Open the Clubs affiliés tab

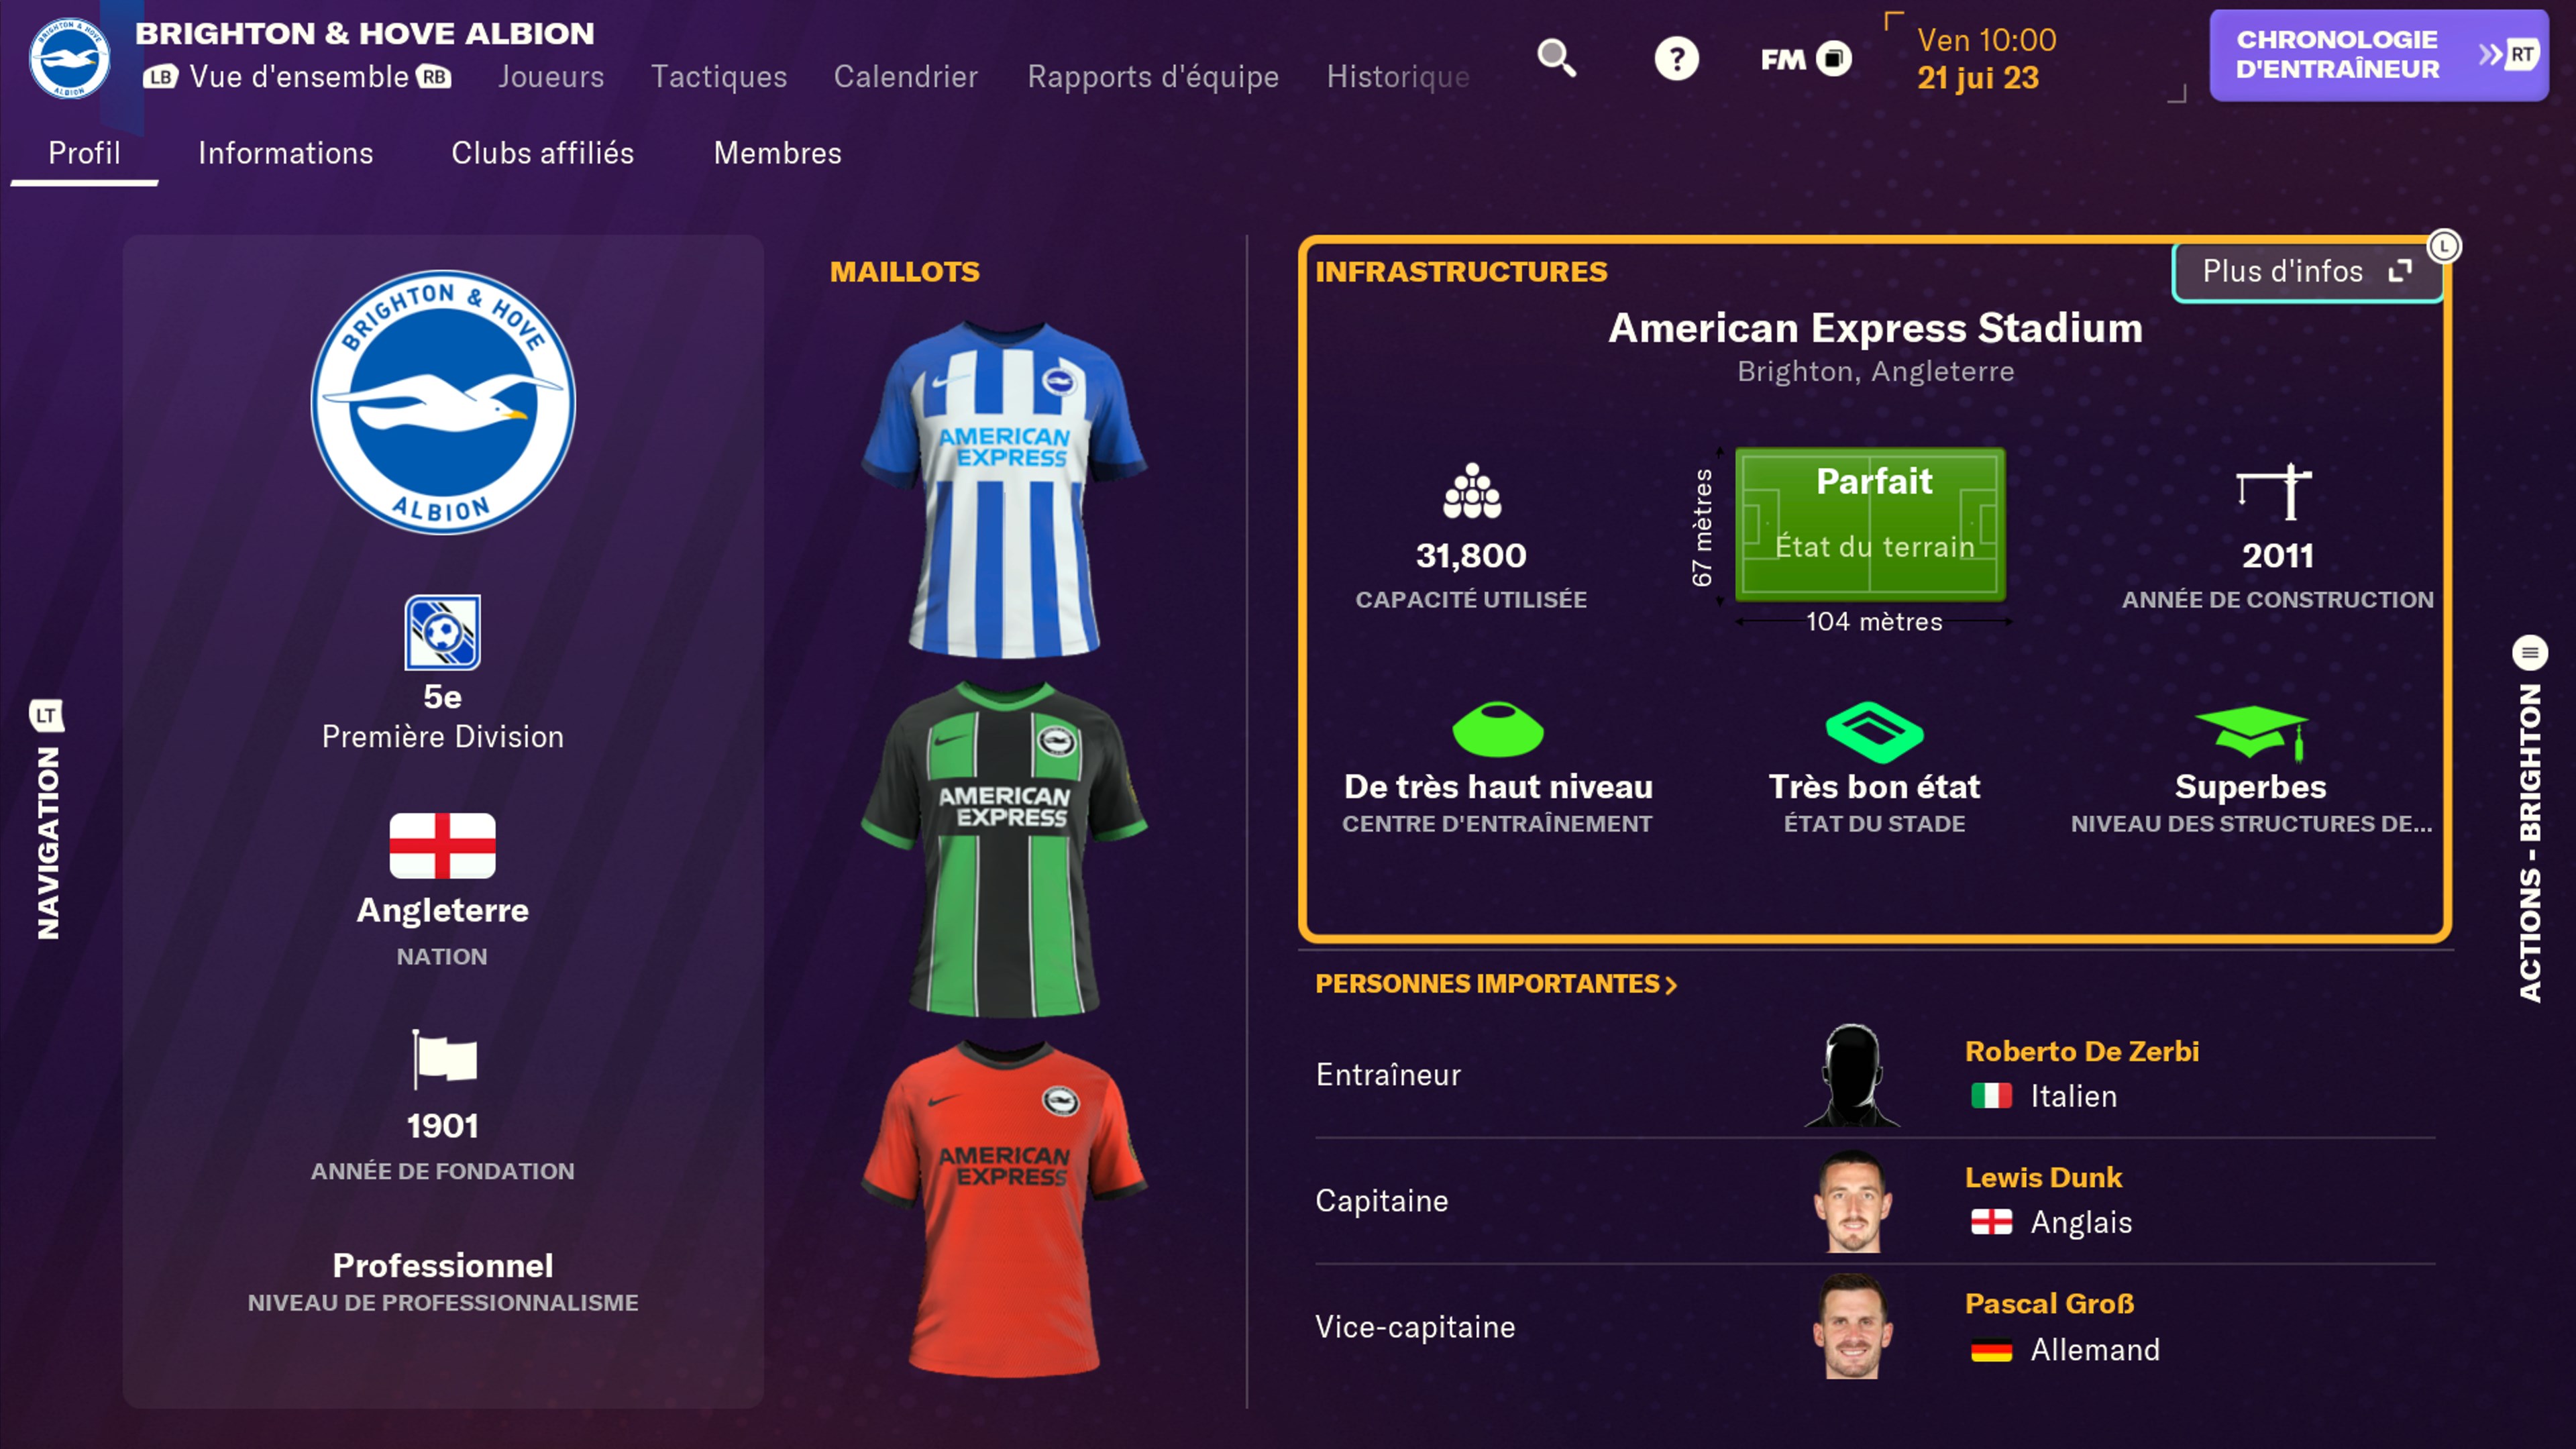(542, 153)
